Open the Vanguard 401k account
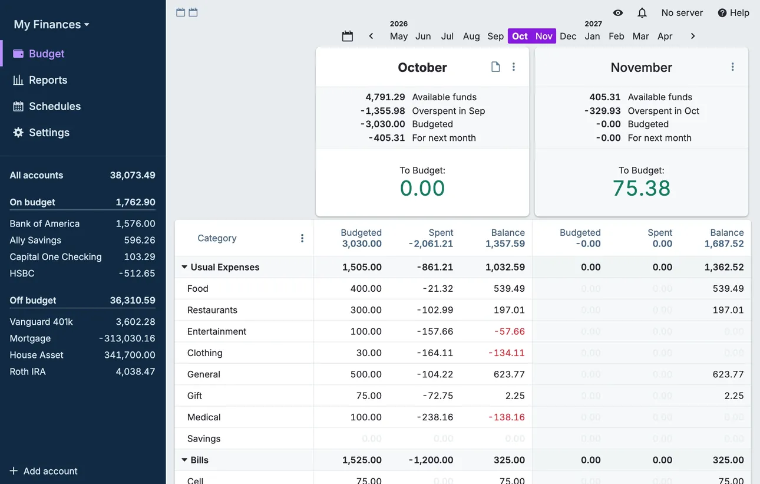Viewport: 760px width, 484px height. 82,322
